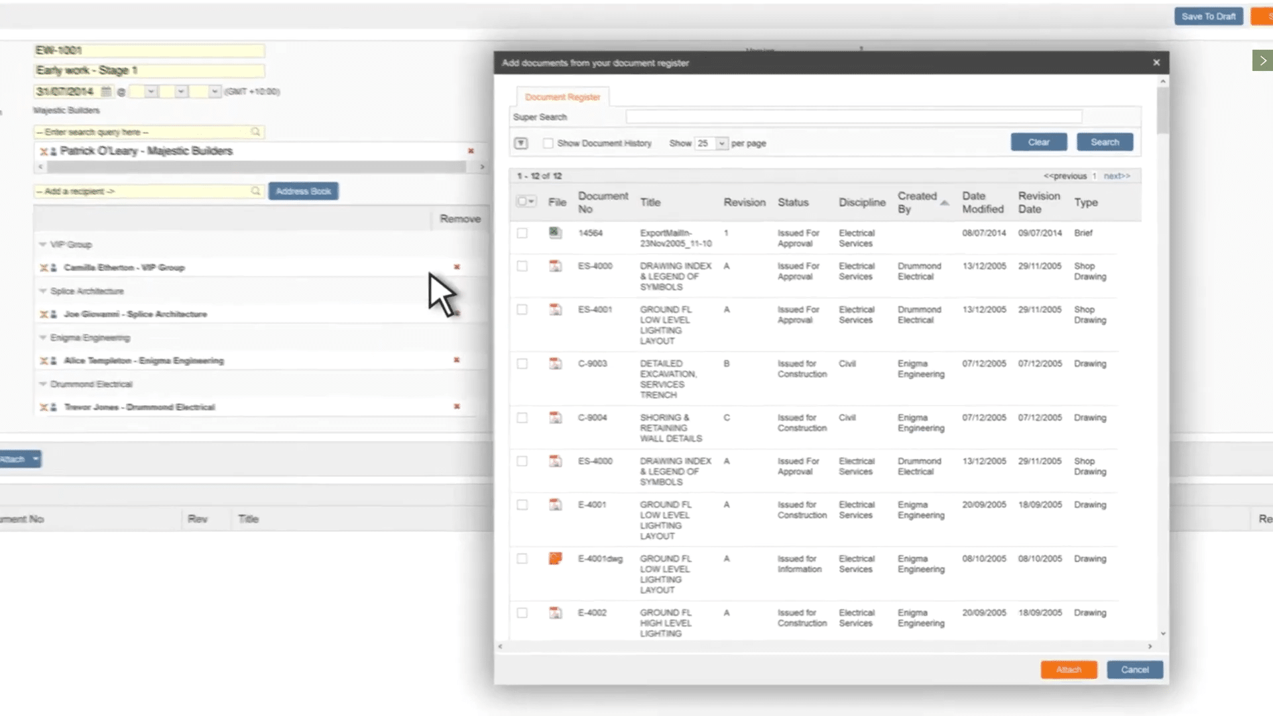1273x716 pixels.
Task: Collapse the VIP Group recipient section
Action: click(x=42, y=244)
